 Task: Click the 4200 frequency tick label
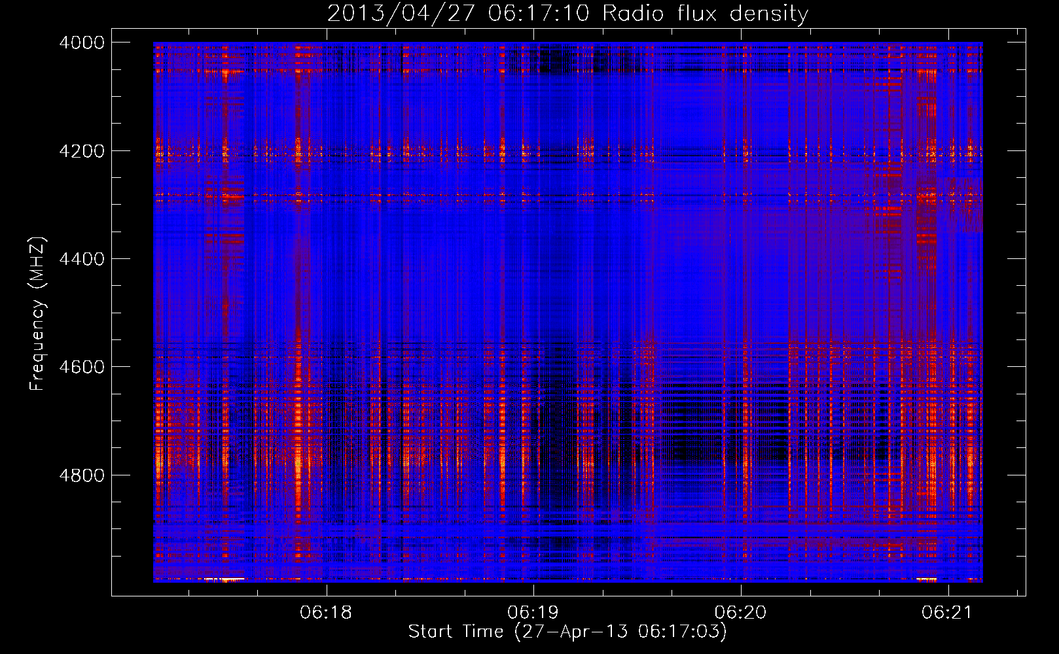(x=82, y=151)
